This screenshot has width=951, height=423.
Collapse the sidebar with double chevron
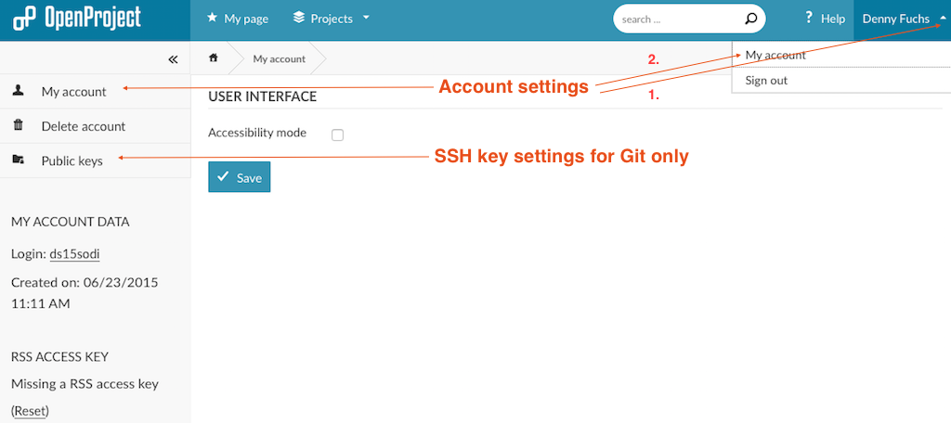(x=173, y=58)
